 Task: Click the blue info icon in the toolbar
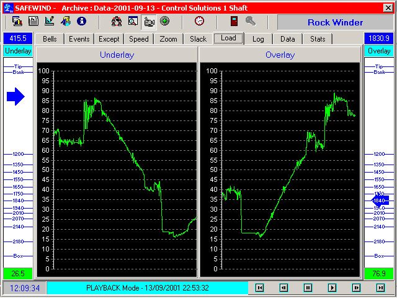pyautogui.click(x=81, y=21)
